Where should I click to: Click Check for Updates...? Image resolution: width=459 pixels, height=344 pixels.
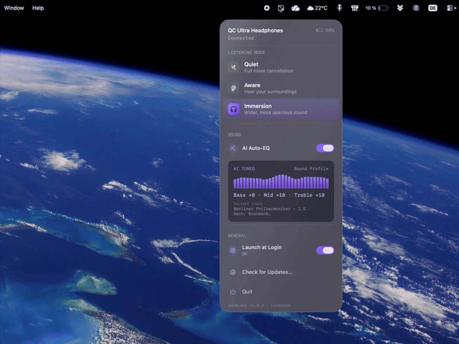click(267, 272)
